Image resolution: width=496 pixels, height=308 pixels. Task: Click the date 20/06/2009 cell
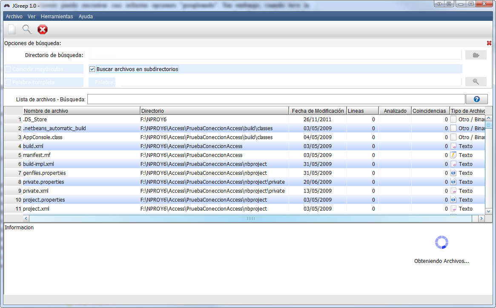(318, 182)
